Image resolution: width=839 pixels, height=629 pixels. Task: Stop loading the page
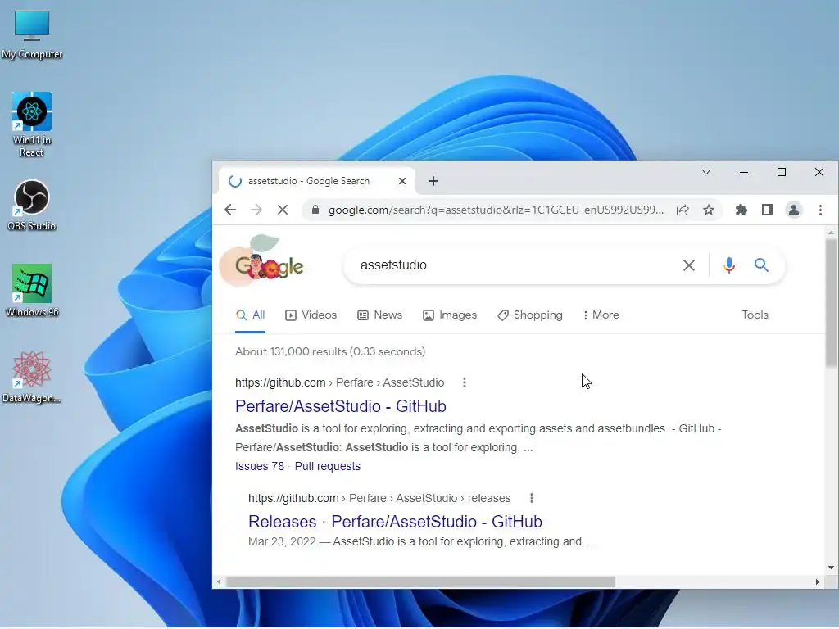283,210
